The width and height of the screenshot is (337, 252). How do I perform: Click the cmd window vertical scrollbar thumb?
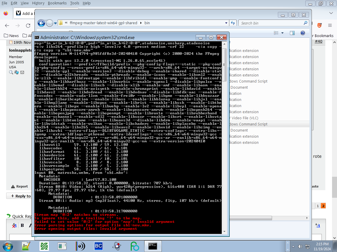tap(224, 65)
